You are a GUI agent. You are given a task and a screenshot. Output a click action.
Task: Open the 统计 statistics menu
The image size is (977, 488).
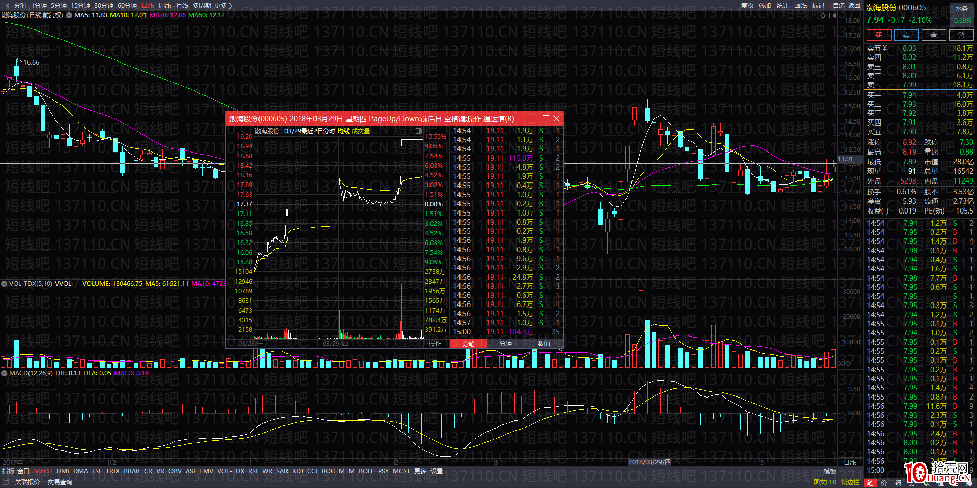tap(783, 5)
